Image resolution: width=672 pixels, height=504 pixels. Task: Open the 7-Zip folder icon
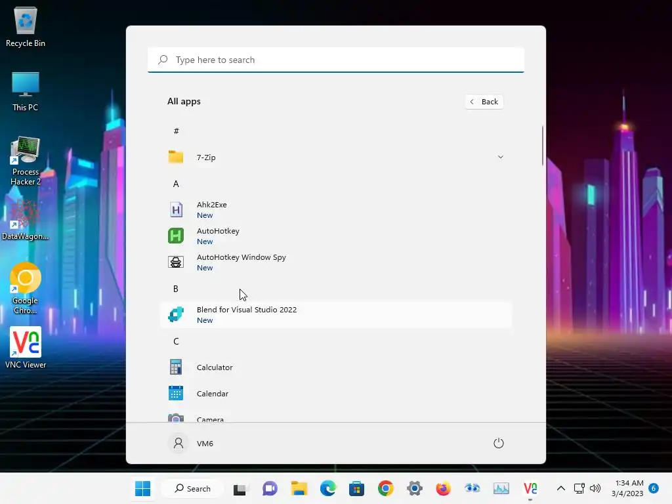[176, 157]
